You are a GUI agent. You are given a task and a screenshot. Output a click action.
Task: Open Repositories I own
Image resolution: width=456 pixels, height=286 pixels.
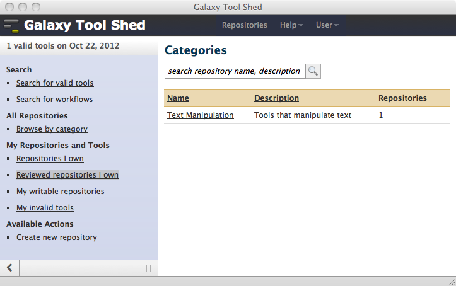(50, 159)
